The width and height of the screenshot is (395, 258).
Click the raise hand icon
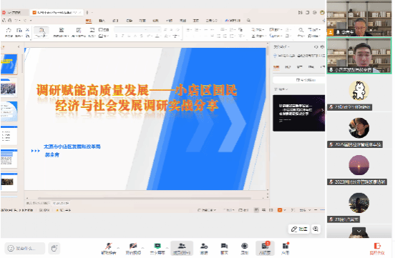pos(54,248)
